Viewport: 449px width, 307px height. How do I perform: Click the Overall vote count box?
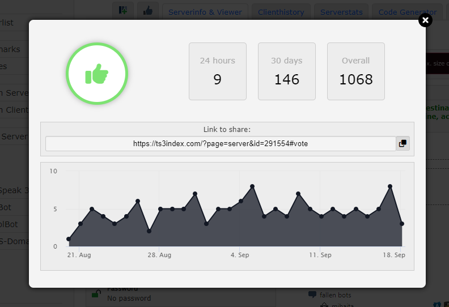pyautogui.click(x=356, y=71)
